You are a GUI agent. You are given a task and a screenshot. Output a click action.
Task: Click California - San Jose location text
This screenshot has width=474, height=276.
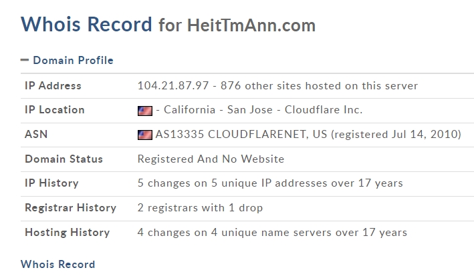tap(218, 110)
